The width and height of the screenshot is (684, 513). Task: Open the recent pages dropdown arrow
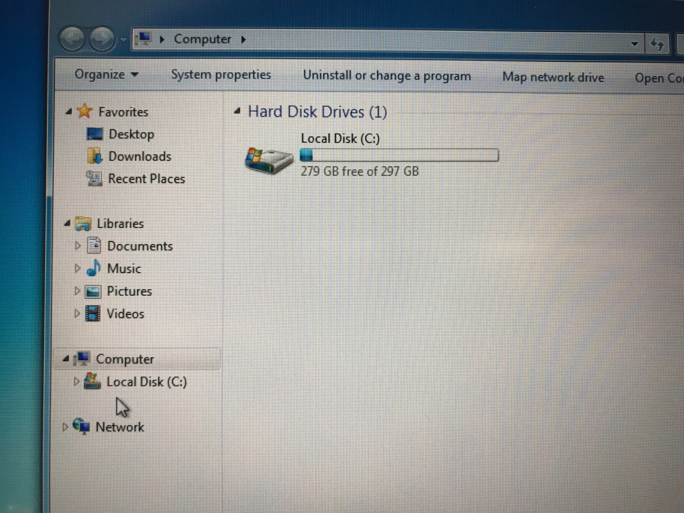pyautogui.click(x=123, y=40)
